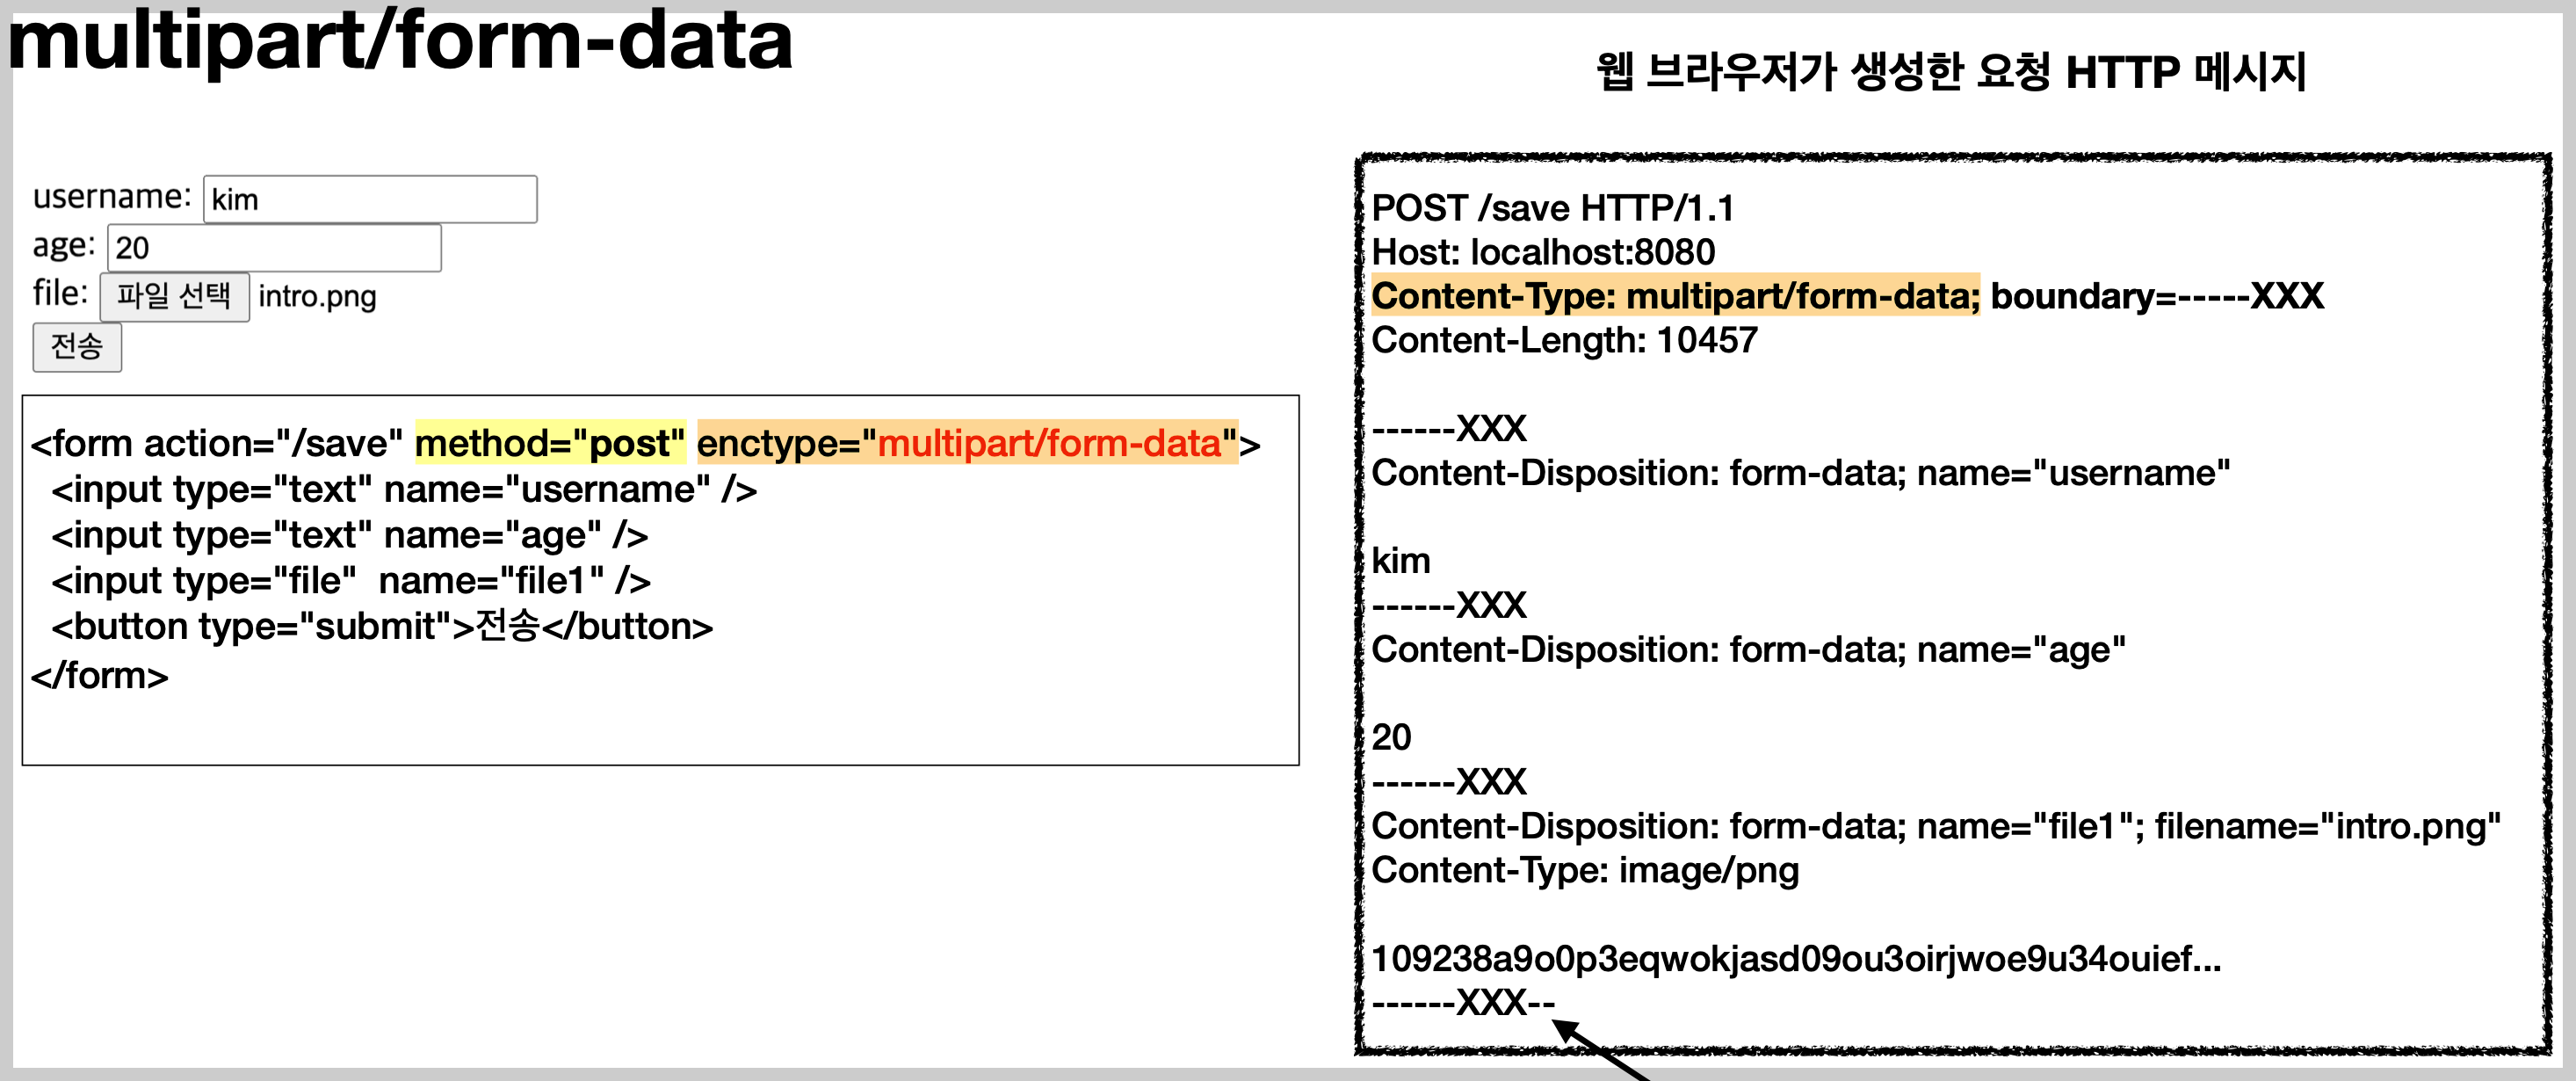Click the file1 input tag code line
2576x1081 pixels.
pos(350,580)
